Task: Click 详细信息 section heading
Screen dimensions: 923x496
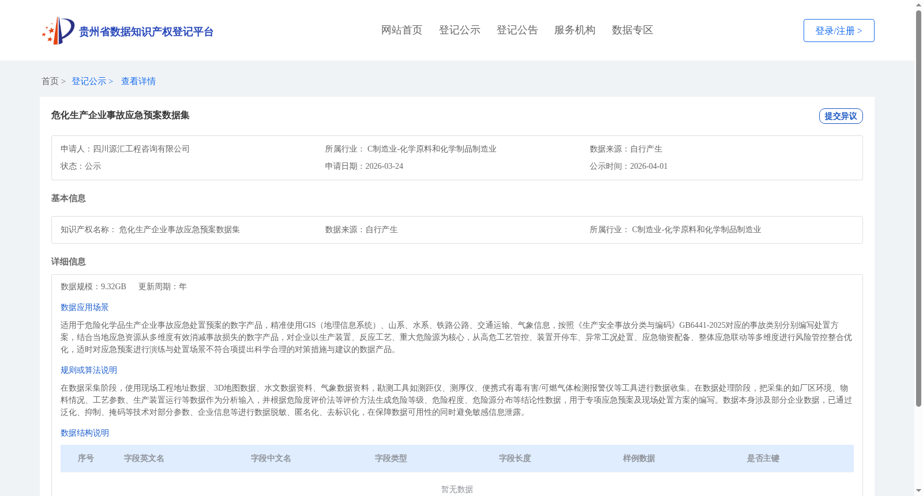Action: [x=68, y=262]
